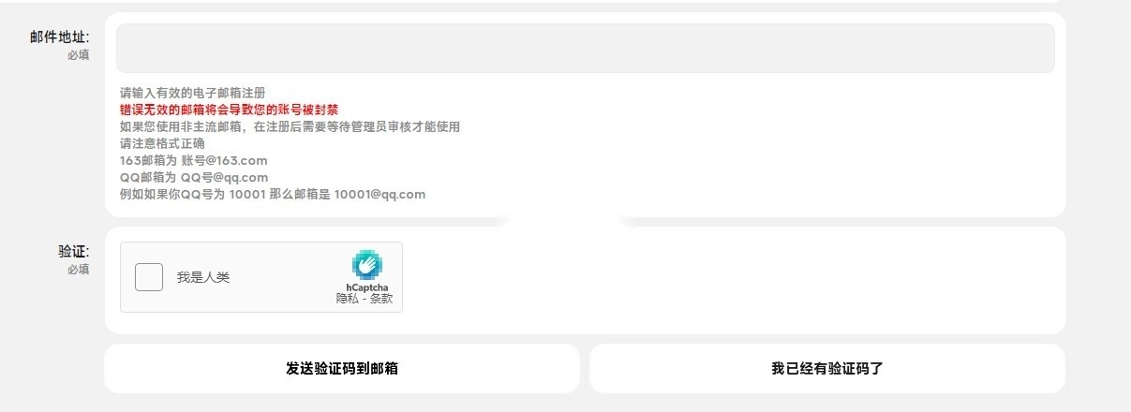Click the 验证 section label
This screenshot has height=412, width=1131.
(x=74, y=252)
